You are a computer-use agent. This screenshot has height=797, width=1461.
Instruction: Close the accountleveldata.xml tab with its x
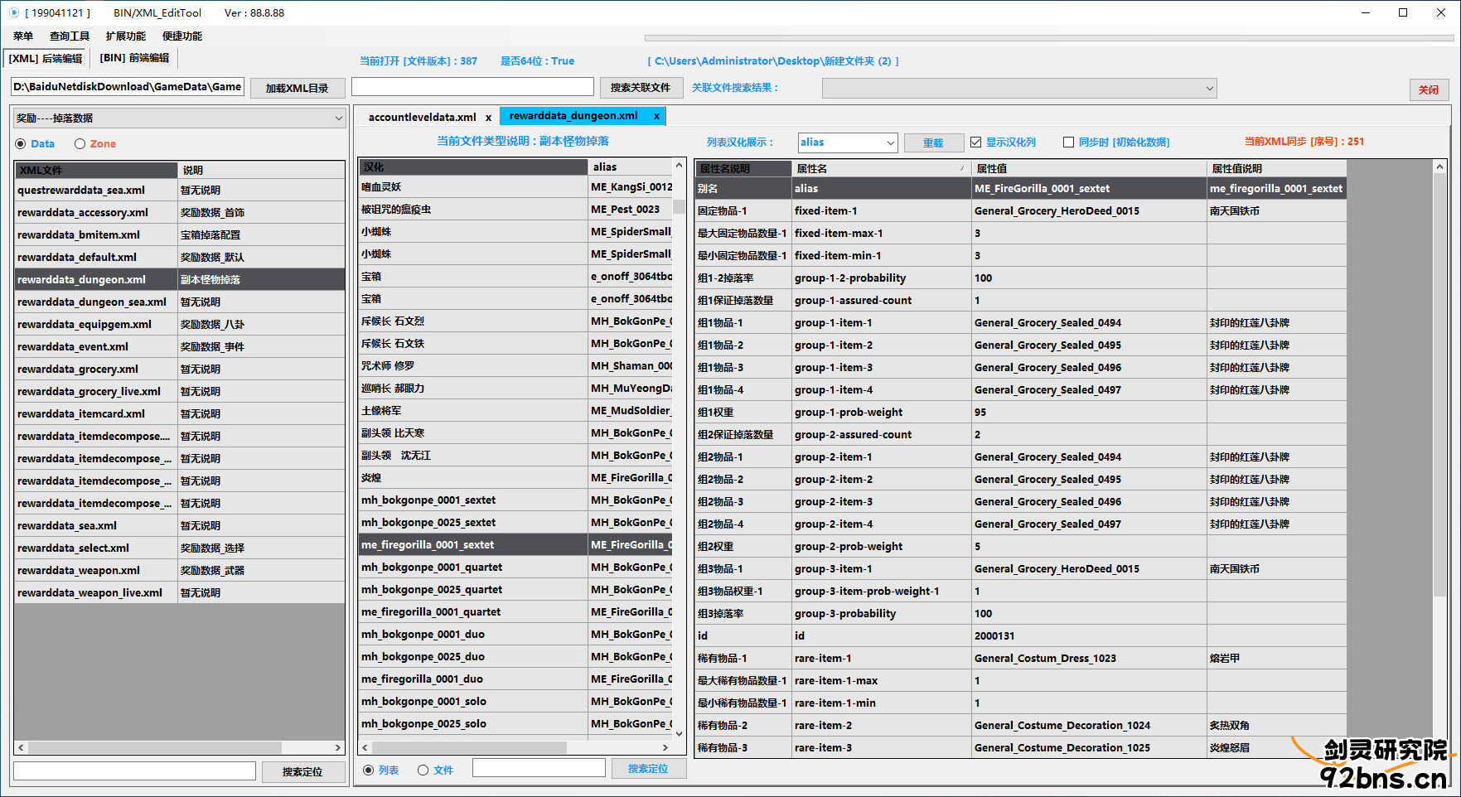[488, 118]
